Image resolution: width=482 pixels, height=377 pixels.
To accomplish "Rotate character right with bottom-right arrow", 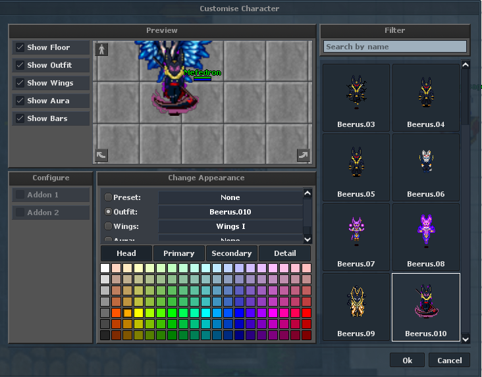I will click(x=304, y=155).
